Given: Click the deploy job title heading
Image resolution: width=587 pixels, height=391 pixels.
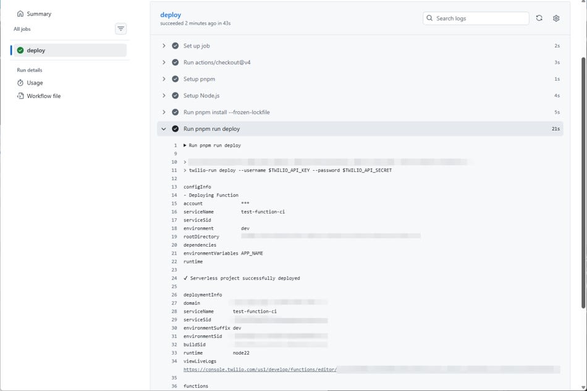Looking at the screenshot, I should click(171, 15).
